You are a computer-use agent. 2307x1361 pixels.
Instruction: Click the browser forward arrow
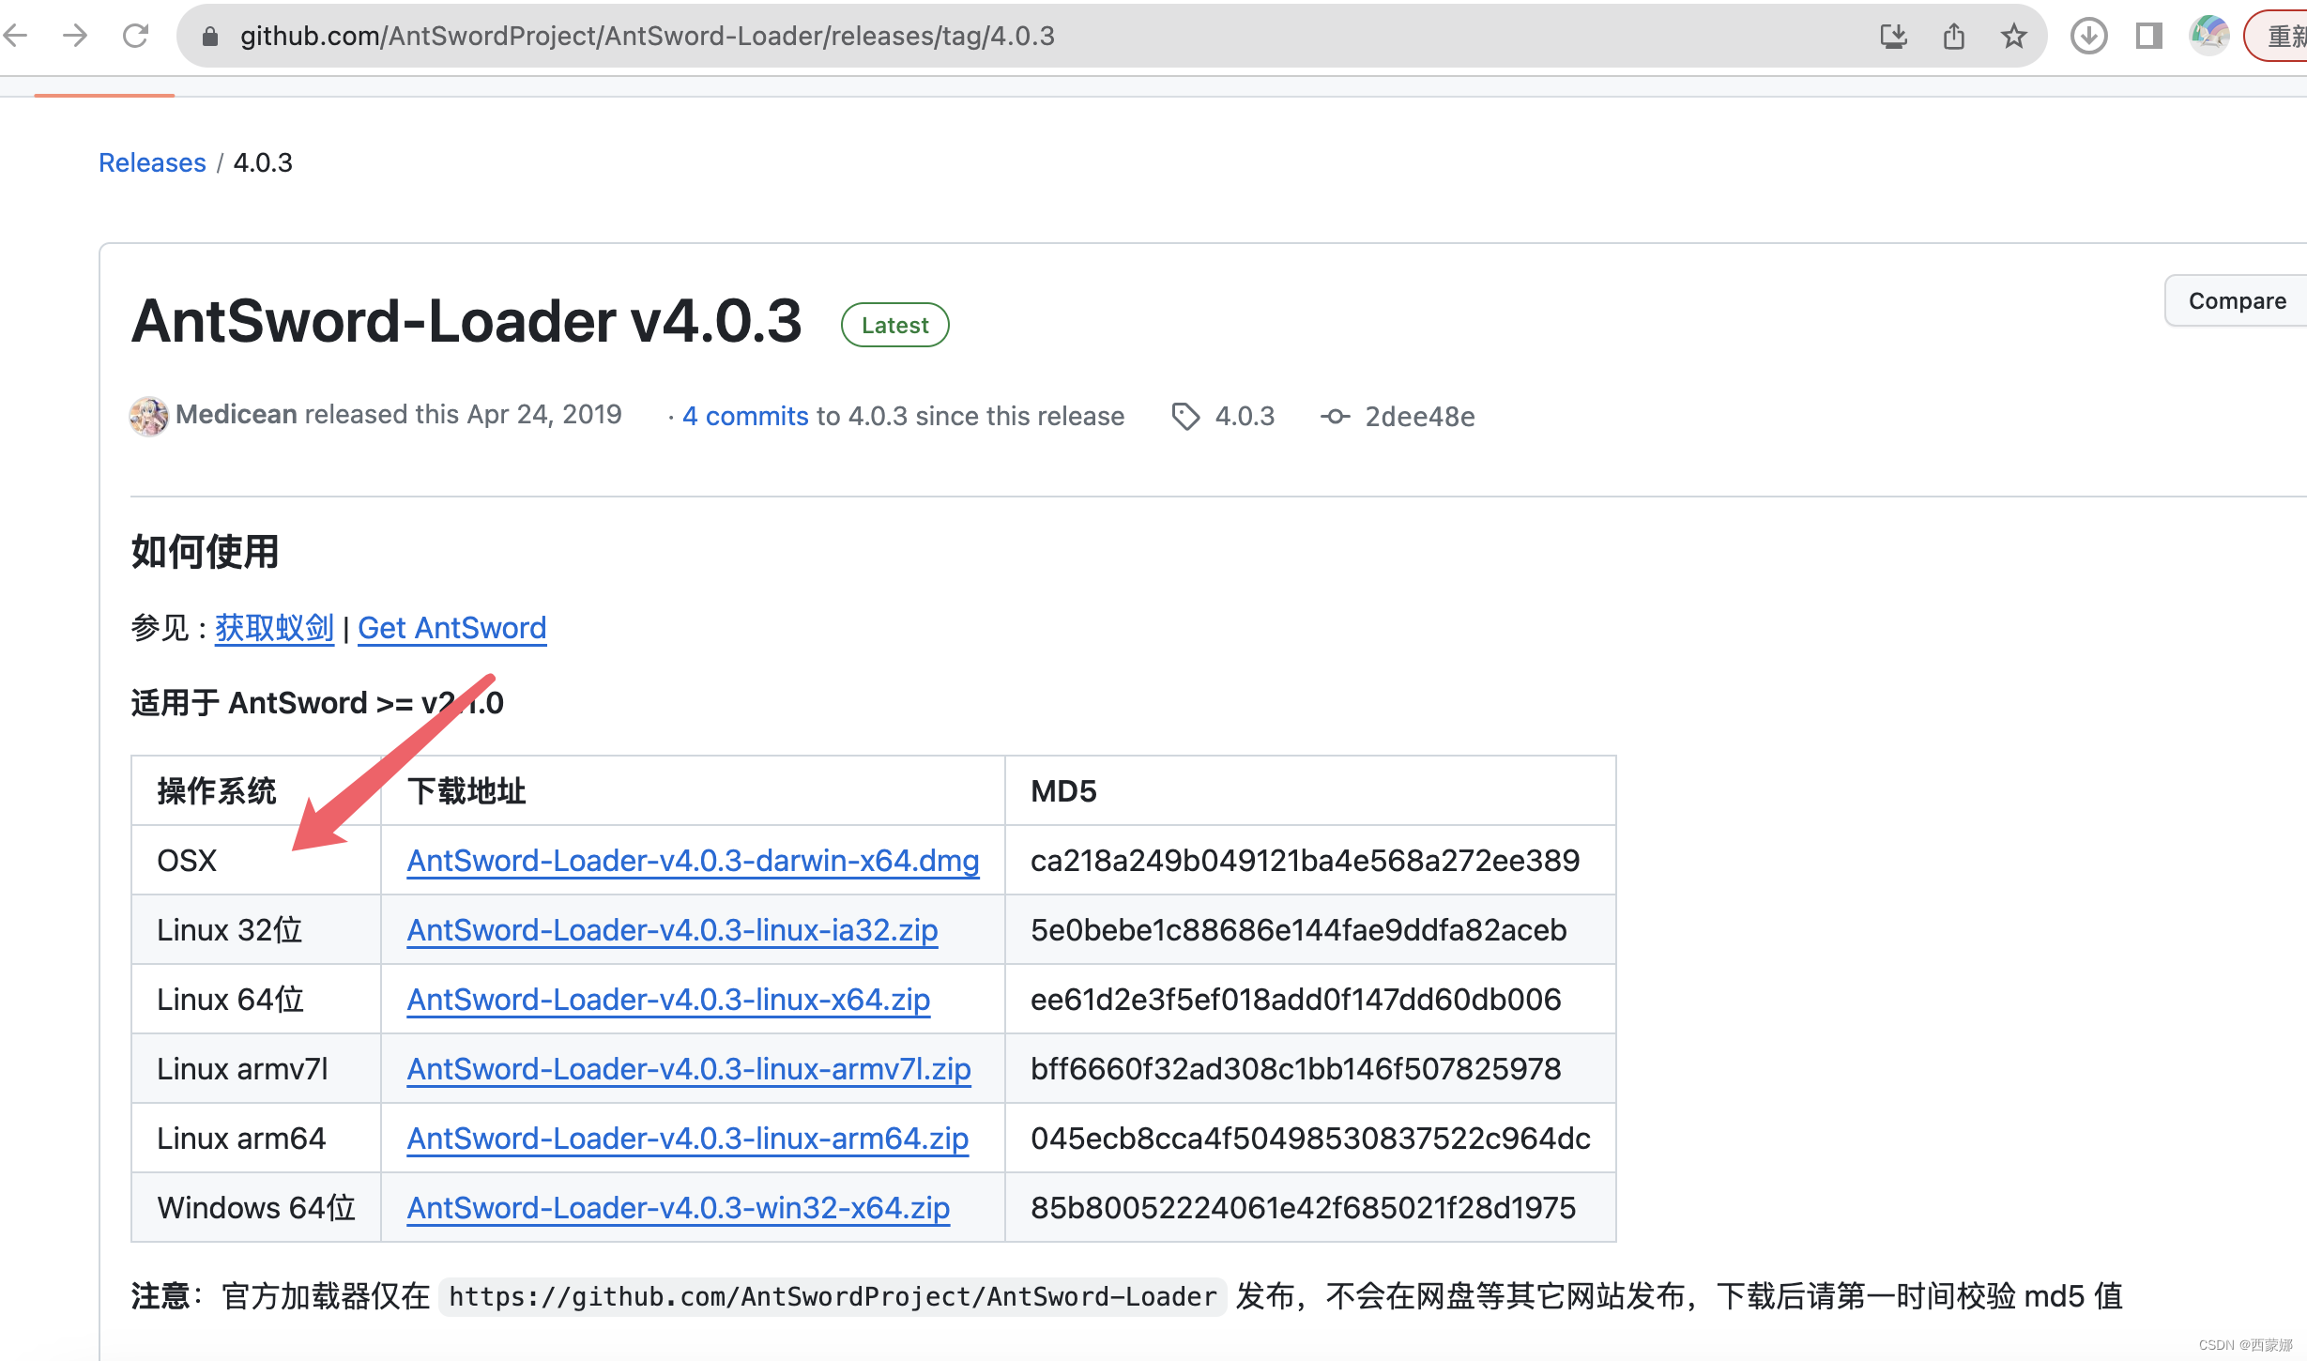(x=75, y=37)
